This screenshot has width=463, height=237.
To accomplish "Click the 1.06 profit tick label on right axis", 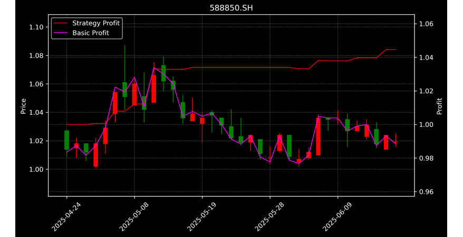I will point(426,24).
